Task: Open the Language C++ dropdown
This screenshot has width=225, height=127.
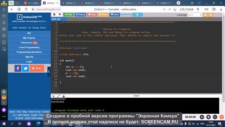Action: point(195,15)
